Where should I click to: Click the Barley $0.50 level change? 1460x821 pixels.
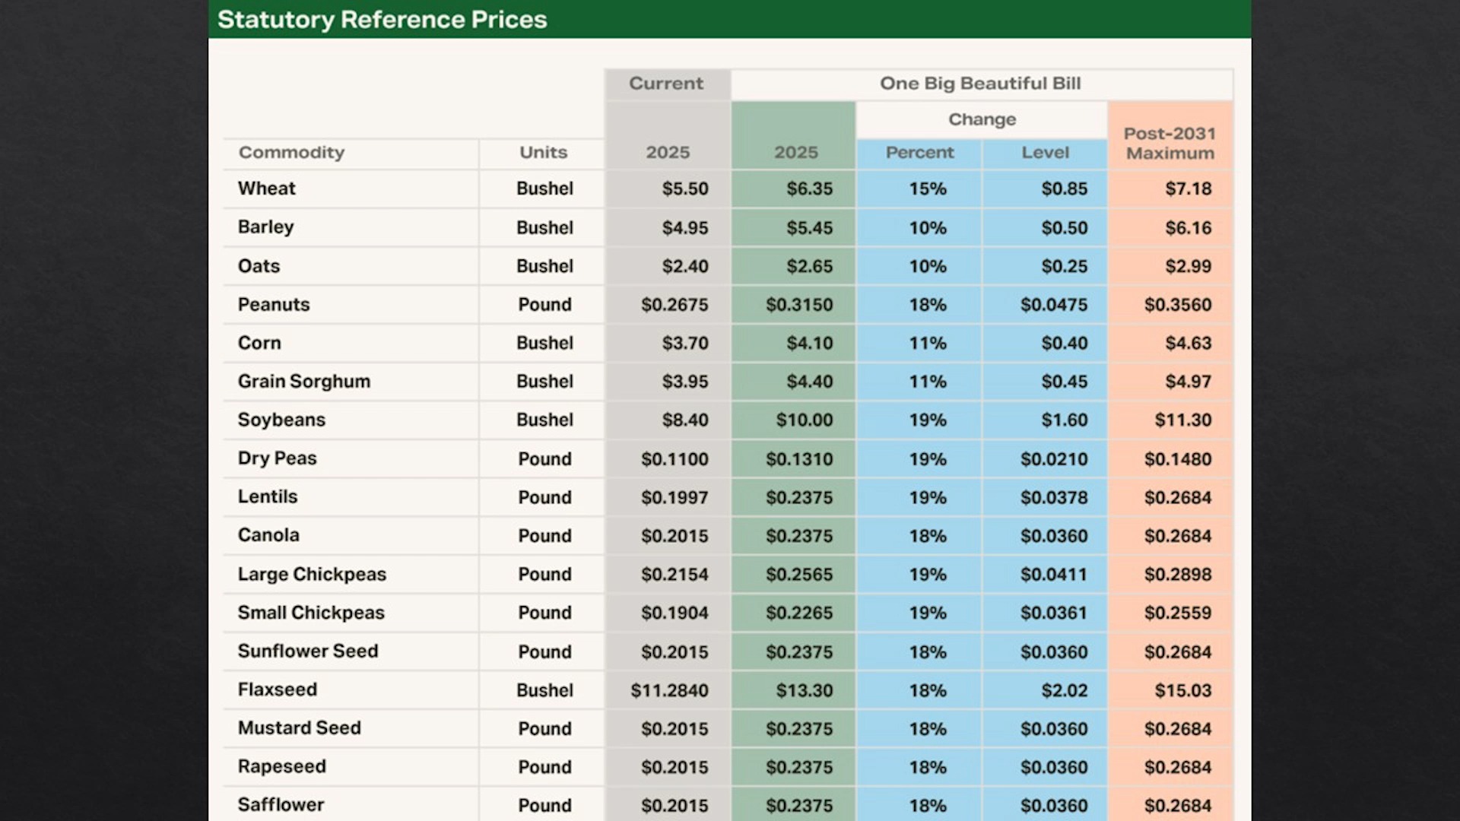[1065, 228]
